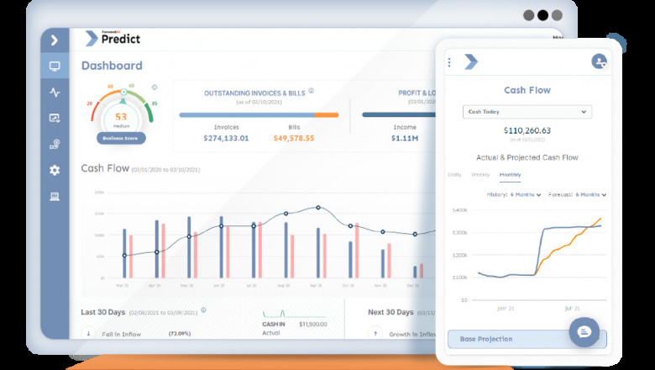Open the money forecast icon in sidebar
Viewport: 655px width, 370px height.
point(55,145)
